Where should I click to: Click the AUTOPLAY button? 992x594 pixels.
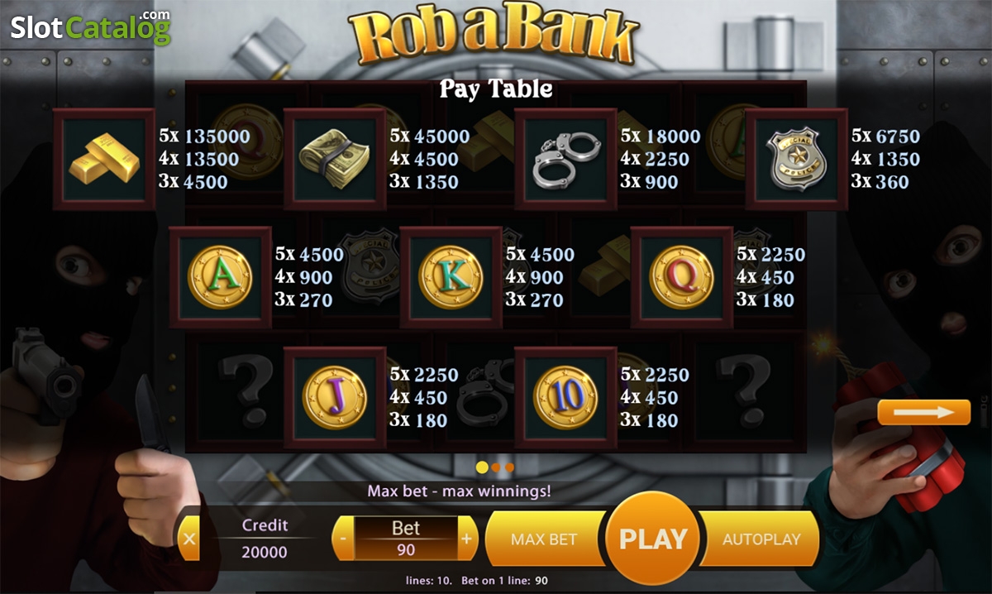coord(761,539)
